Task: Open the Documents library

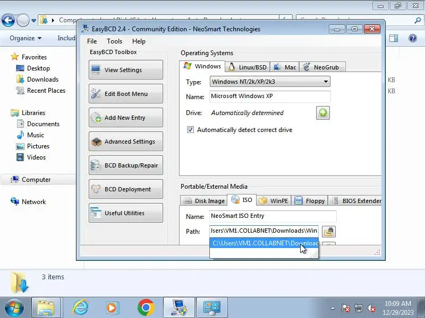Action: click(43, 124)
